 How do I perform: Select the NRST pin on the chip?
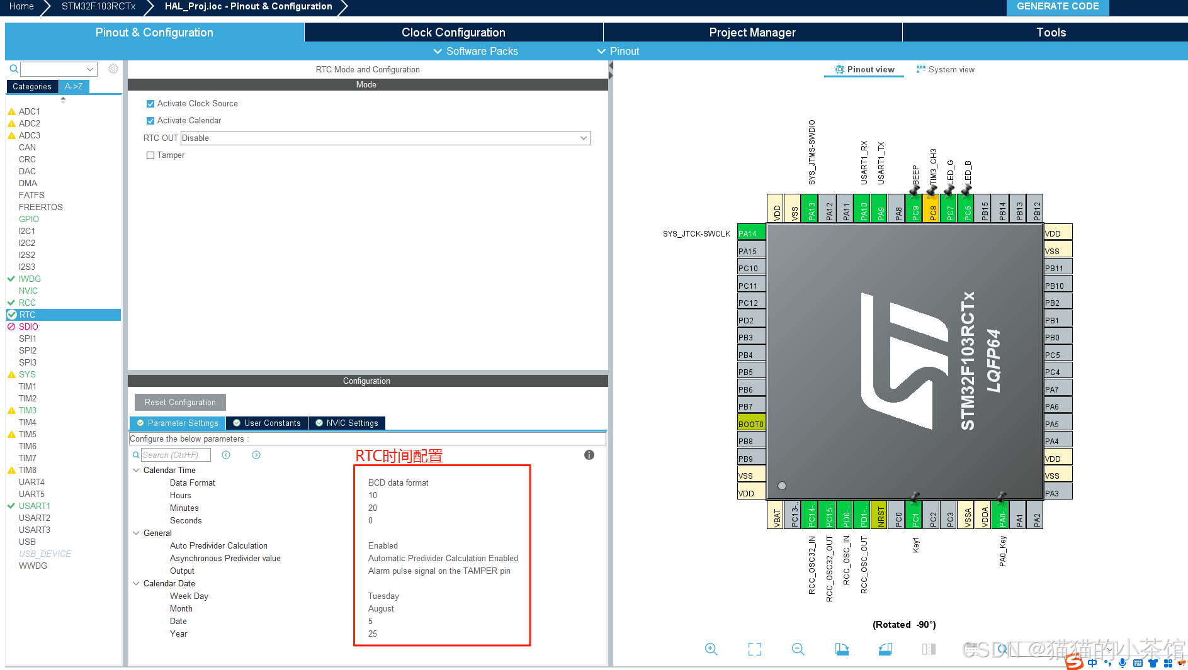880,515
